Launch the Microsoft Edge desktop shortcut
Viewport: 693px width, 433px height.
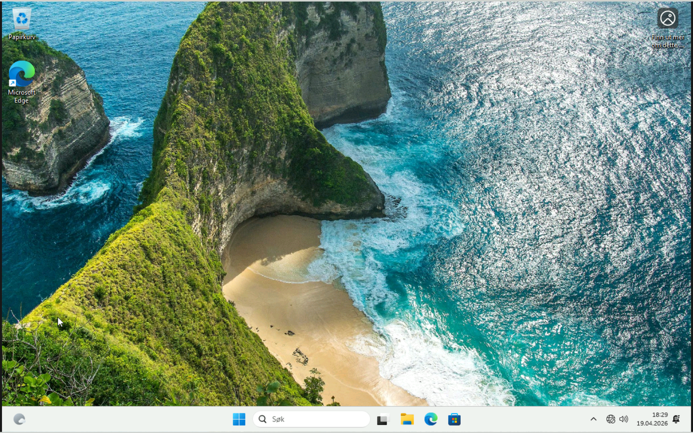pyautogui.click(x=21, y=74)
